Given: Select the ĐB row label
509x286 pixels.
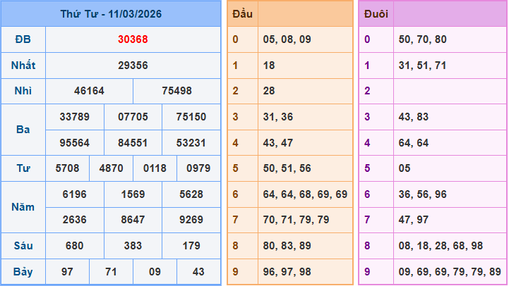Looking at the screenshot, I should (23, 39).
